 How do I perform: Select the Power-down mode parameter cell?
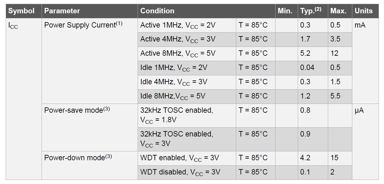click(78, 158)
